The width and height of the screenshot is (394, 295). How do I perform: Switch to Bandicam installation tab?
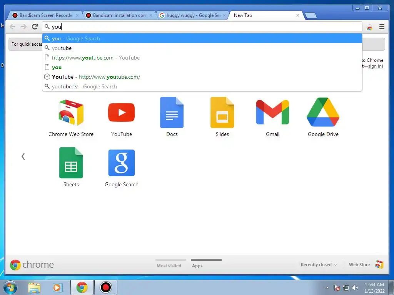(x=119, y=15)
